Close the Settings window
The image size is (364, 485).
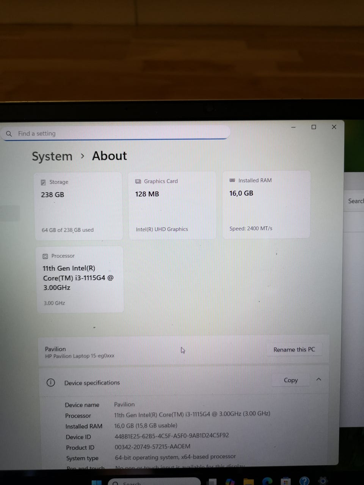coord(334,127)
